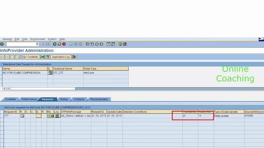The height and width of the screenshot is (148, 264).
Task: Click the Customize Local Layout icon
Action: [125, 44]
